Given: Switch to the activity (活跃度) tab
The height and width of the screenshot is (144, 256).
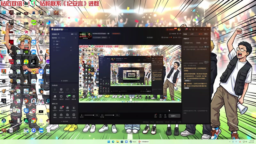Looking at the screenshot, I should click(198, 43).
